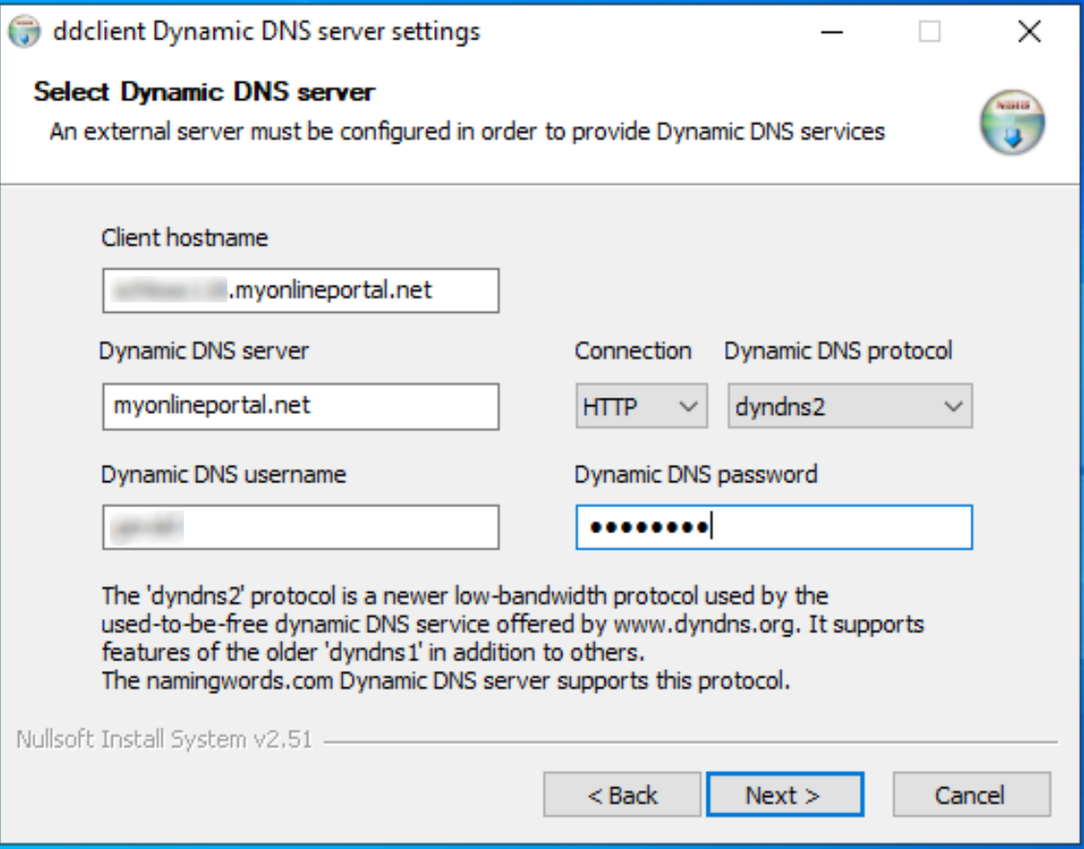This screenshot has height=849, width=1084.
Task: Open the Connection HTTP dropdown
Action: point(641,406)
